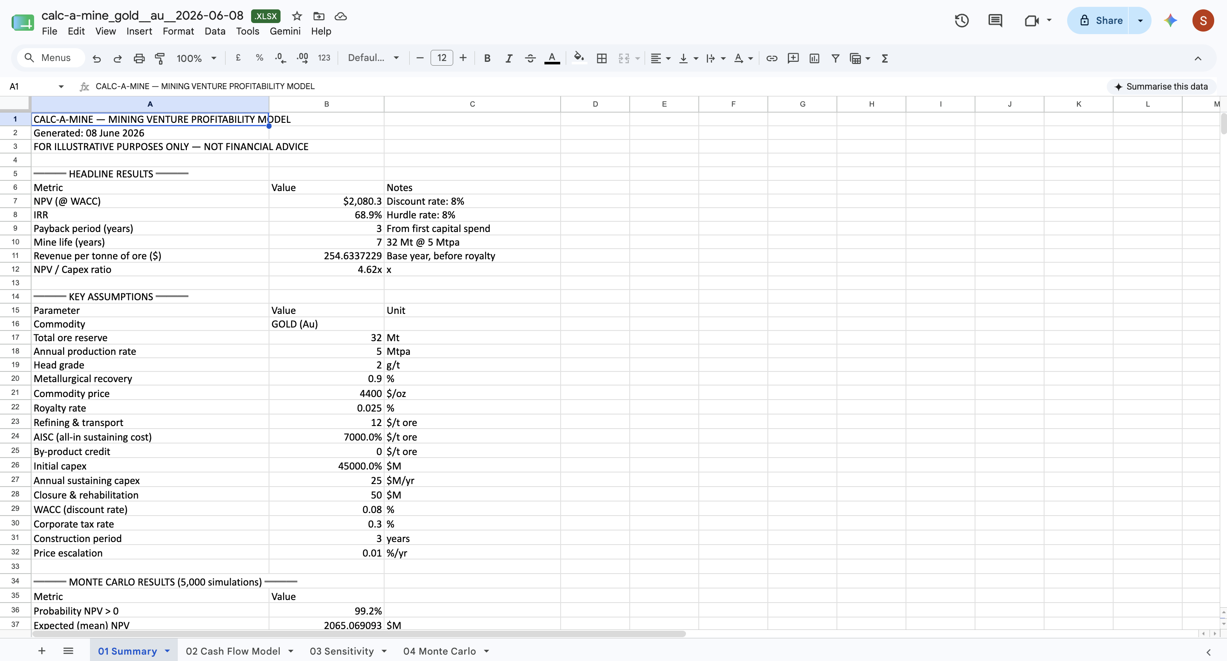1227x661 pixels.
Task: Add a new sheet with plus
Action: (42, 650)
